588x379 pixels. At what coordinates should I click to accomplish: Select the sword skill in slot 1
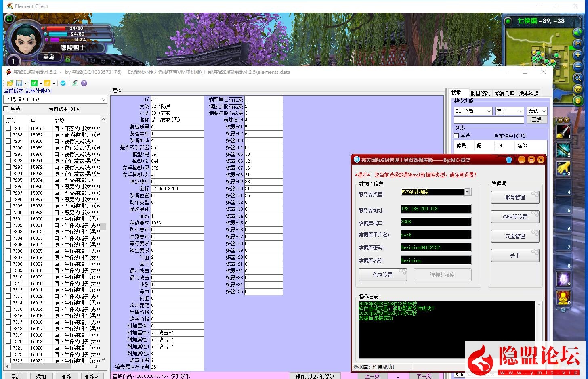[x=563, y=132]
